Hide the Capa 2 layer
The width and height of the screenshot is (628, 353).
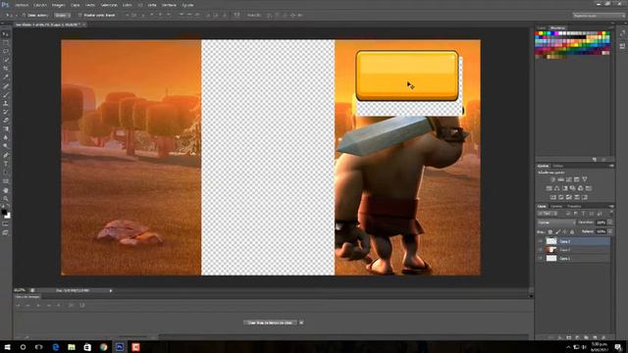[541, 250]
